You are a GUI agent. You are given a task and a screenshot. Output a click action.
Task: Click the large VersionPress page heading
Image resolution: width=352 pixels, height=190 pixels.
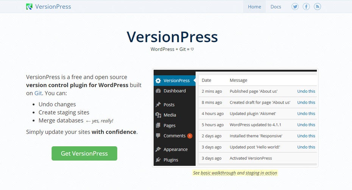coord(172,37)
